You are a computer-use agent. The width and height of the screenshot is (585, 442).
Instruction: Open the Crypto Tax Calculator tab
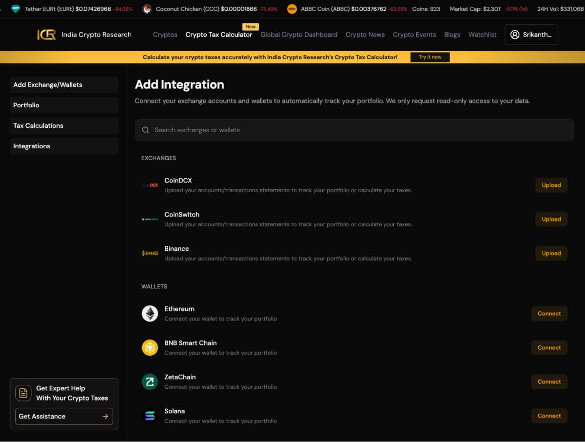[x=219, y=35]
